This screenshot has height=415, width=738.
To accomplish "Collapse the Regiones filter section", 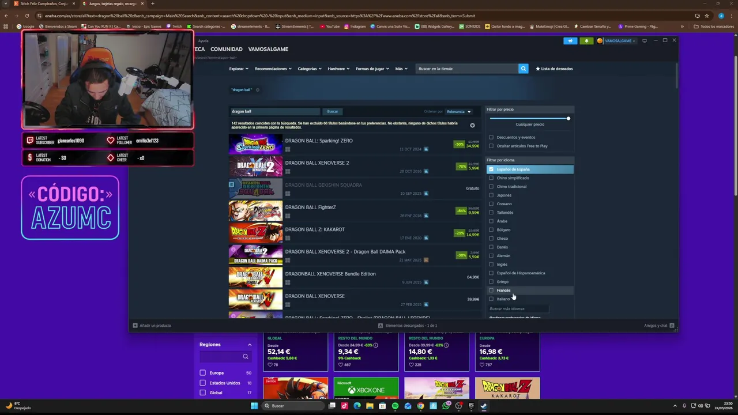I will 250,345.
